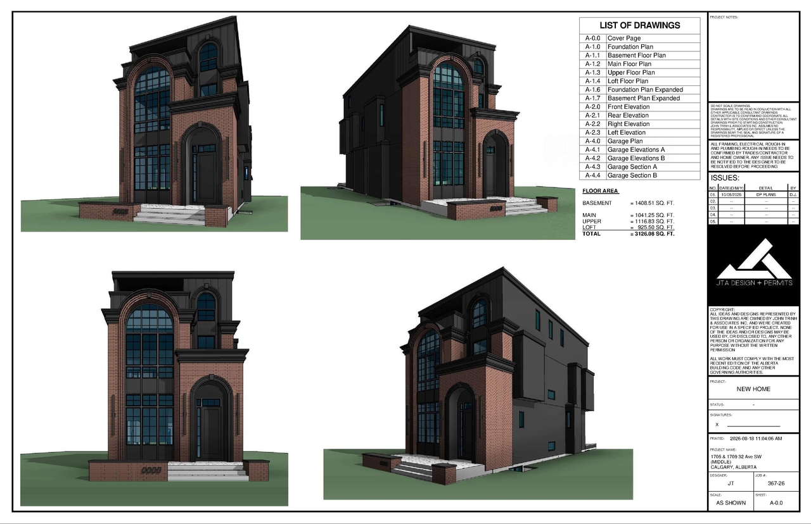Select the "Garage Plan" entry

(625, 141)
